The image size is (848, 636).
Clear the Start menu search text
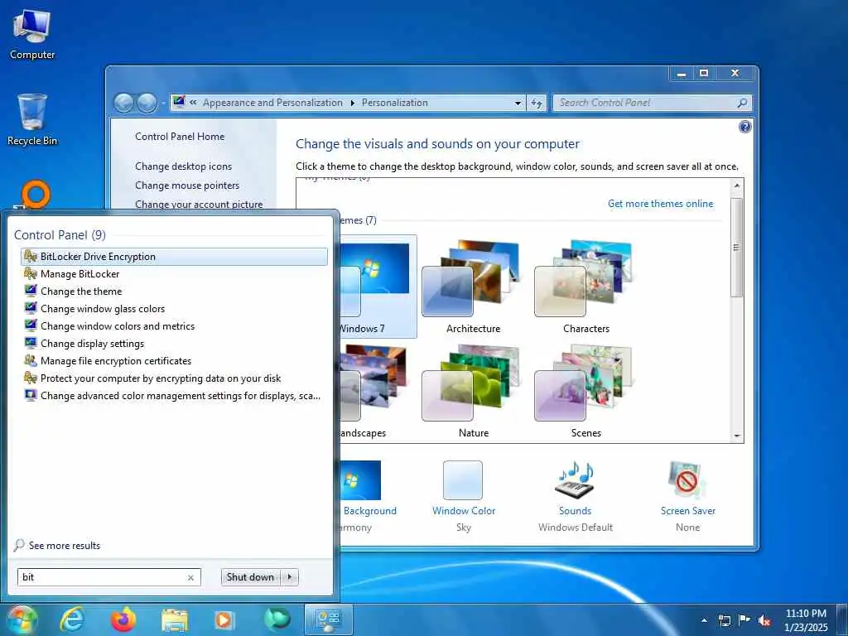tap(190, 577)
